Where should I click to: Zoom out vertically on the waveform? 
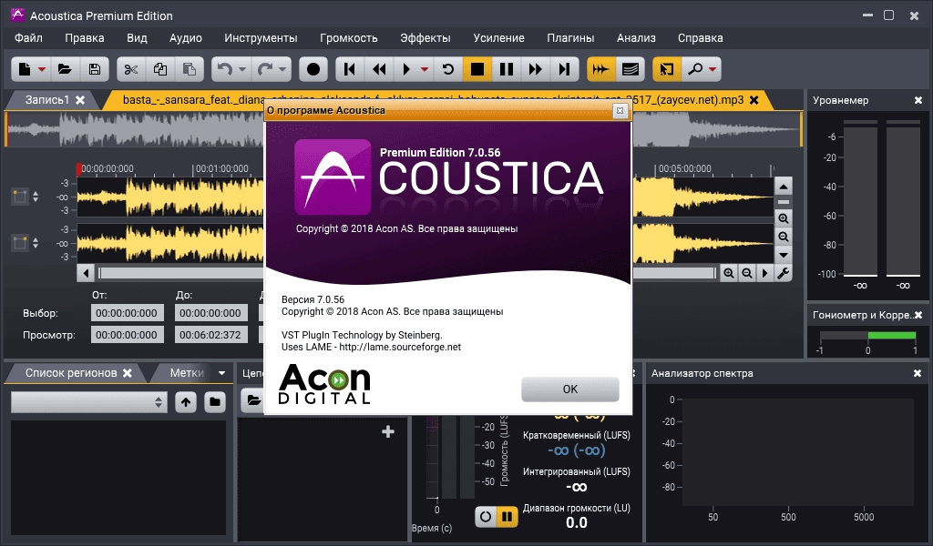point(784,238)
